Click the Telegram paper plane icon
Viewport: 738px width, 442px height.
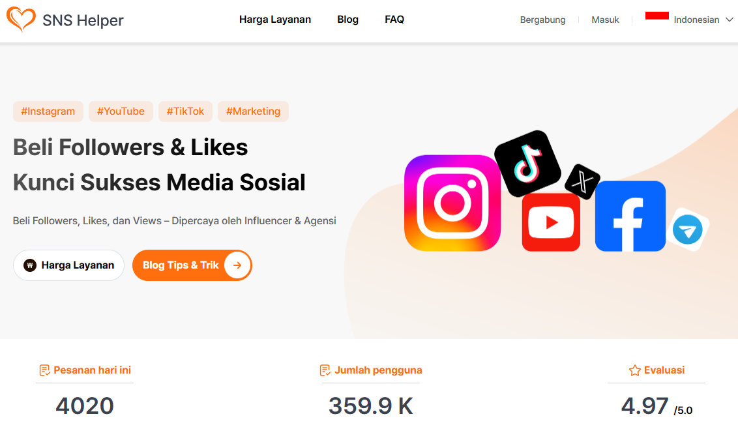pyautogui.click(x=688, y=229)
